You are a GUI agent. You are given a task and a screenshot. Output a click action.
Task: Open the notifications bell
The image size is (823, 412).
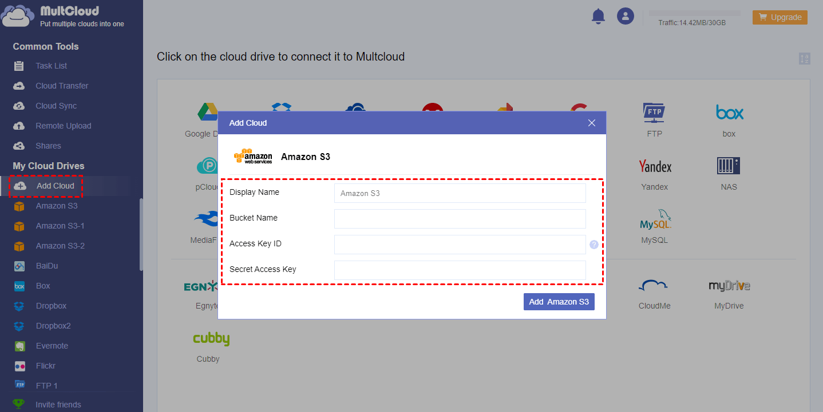point(598,16)
